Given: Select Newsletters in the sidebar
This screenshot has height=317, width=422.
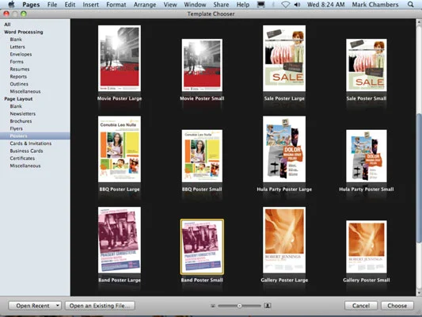Looking at the screenshot, I should 23,113.
